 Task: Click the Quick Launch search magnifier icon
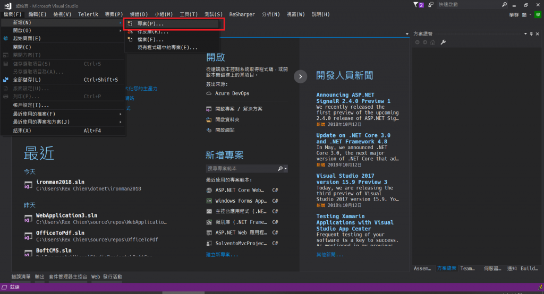pyautogui.click(x=505, y=4)
